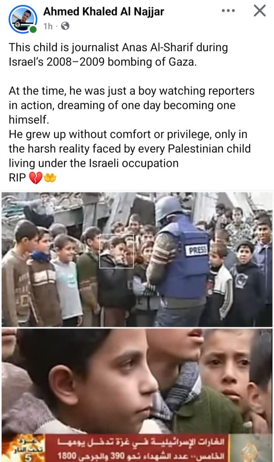274x462 pixels.
Task: Click the white highlight box around the child
Action: 116,251
